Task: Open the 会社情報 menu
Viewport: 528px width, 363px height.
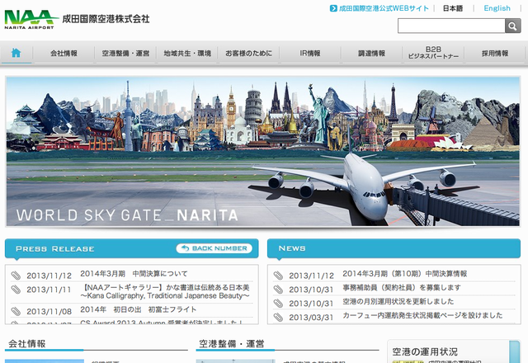Action: coord(64,53)
